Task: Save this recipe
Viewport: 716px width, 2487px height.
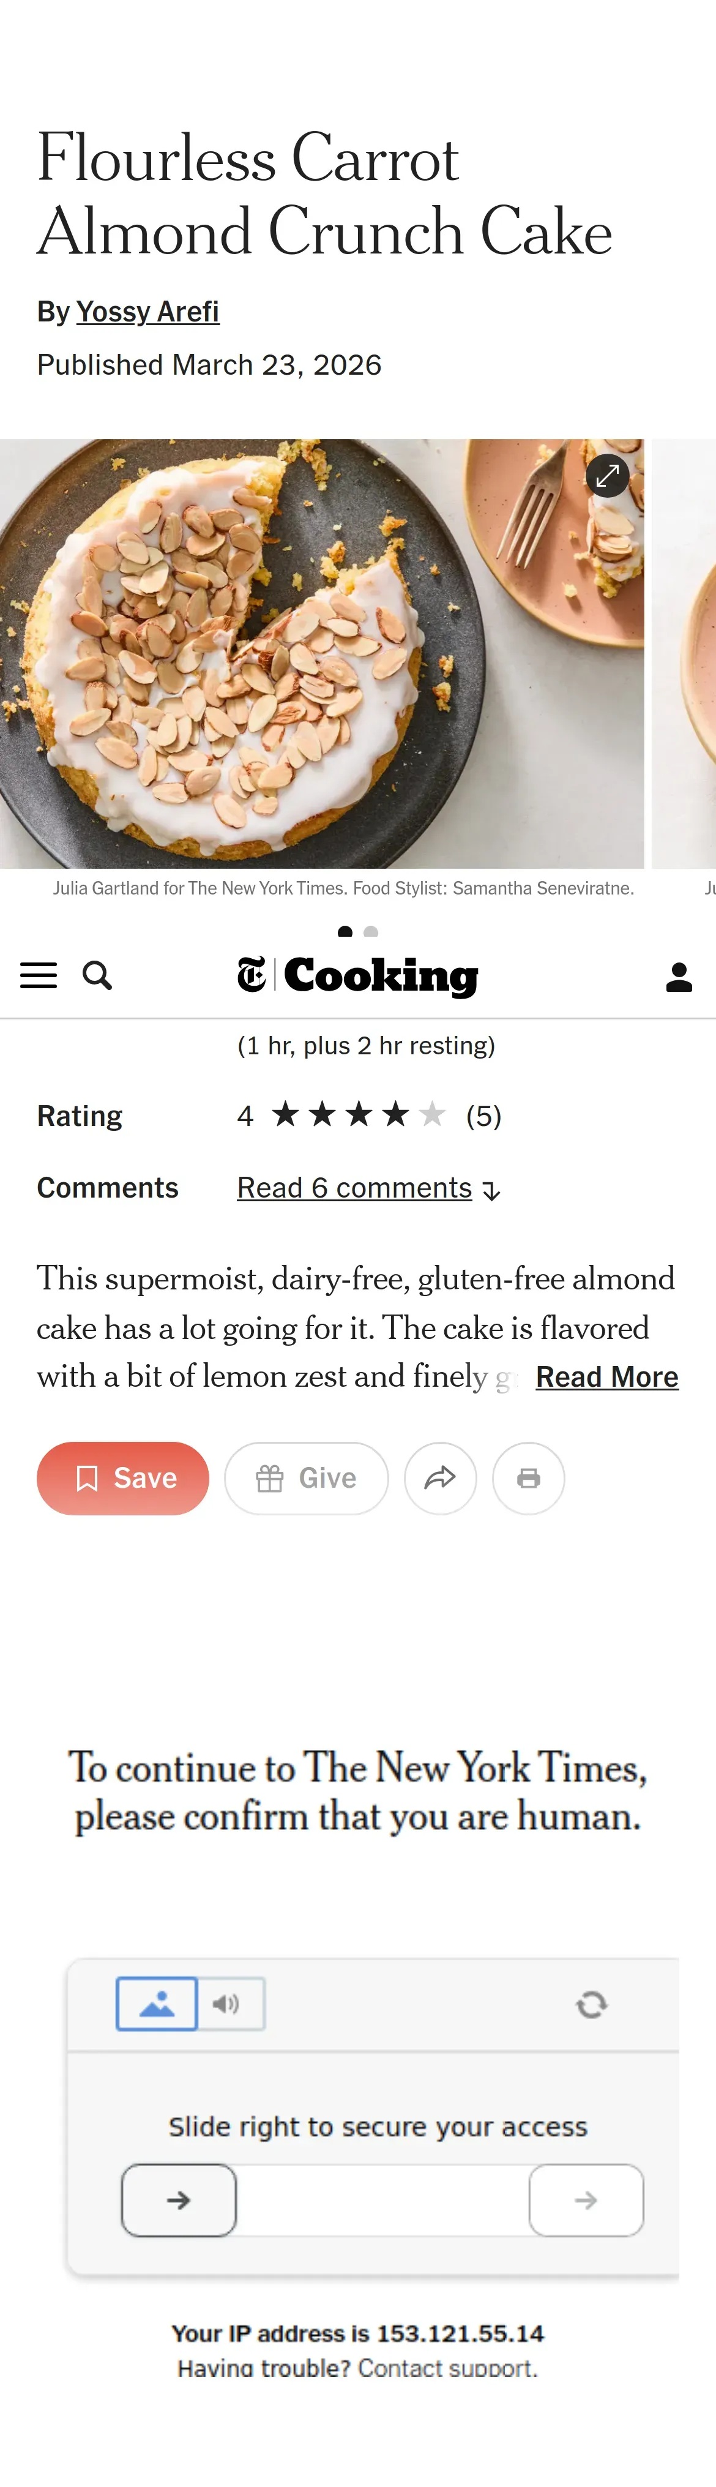Action: 122,1478
